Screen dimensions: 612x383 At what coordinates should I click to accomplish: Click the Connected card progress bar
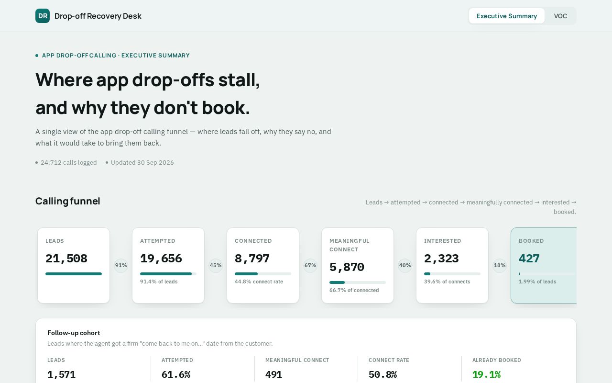pos(263,274)
